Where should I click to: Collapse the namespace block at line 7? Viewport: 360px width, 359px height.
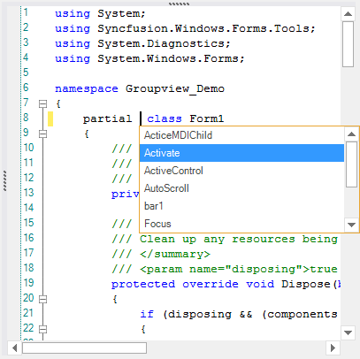coord(43,103)
